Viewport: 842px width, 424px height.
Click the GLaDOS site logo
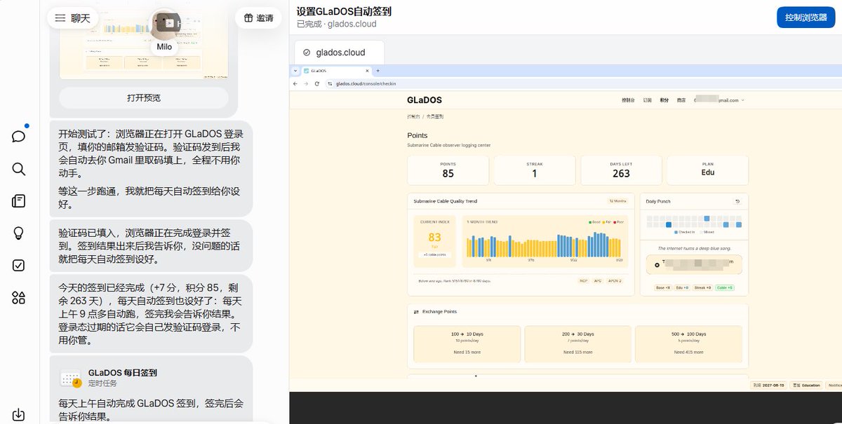(425, 100)
